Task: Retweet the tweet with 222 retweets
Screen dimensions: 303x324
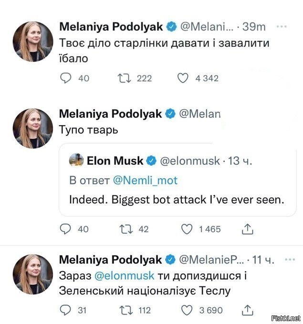Action: pyautogui.click(x=124, y=78)
